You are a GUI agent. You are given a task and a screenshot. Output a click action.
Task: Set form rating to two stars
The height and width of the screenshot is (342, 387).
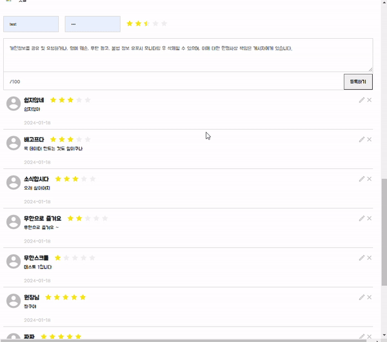[x=138, y=23]
